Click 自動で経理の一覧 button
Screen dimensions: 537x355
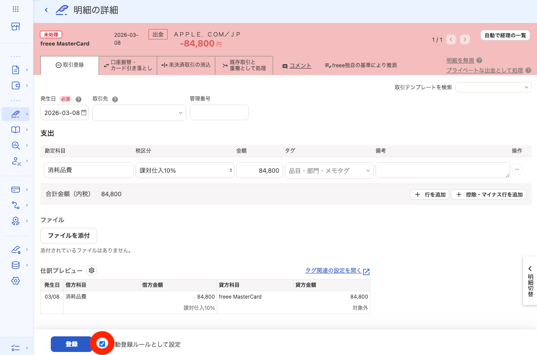[x=505, y=35]
